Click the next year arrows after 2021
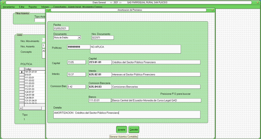261x139 pixels. (120, 3)
